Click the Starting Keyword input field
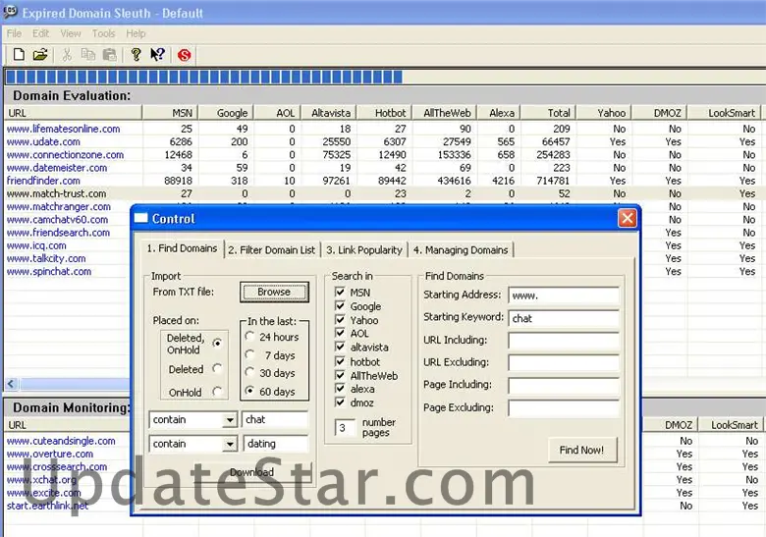766x537 pixels. point(564,318)
